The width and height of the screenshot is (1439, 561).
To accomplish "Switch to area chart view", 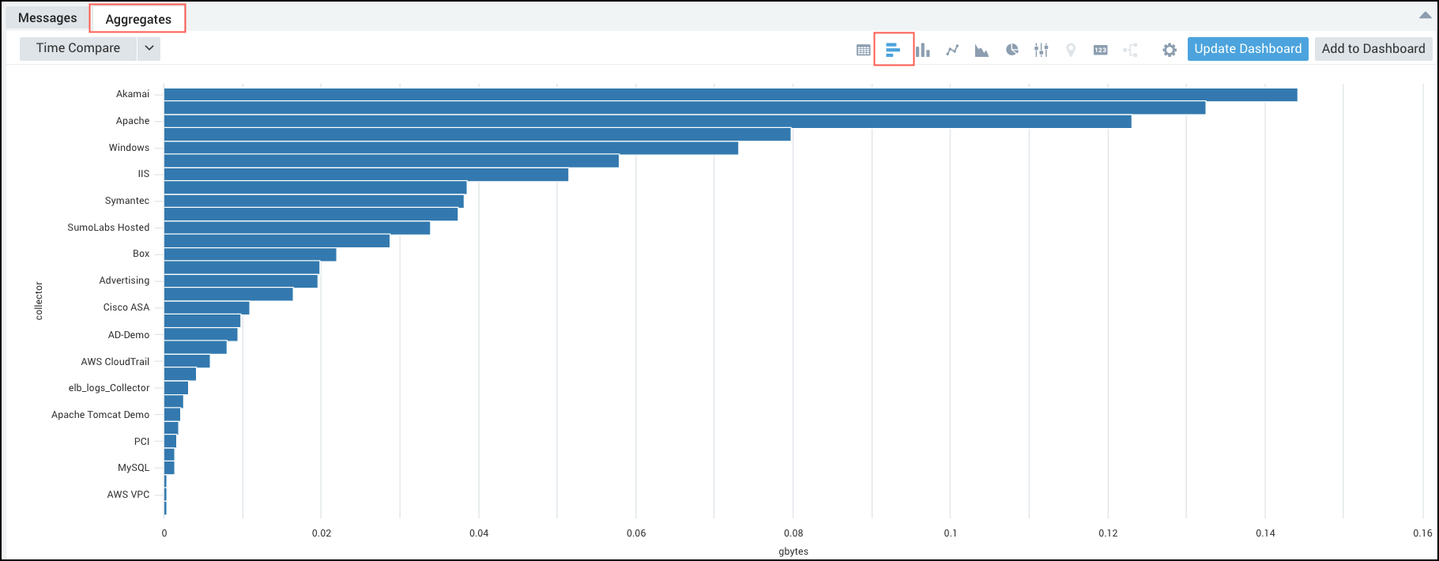I will (x=981, y=51).
